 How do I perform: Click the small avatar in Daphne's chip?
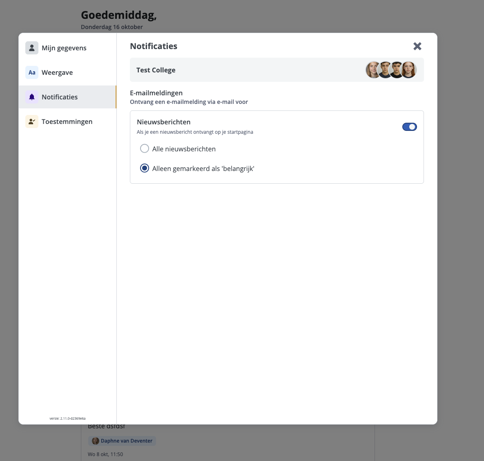pyautogui.click(x=96, y=441)
